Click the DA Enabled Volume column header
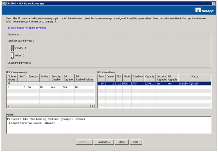The image size is (218, 152). pyautogui.click(x=85, y=78)
